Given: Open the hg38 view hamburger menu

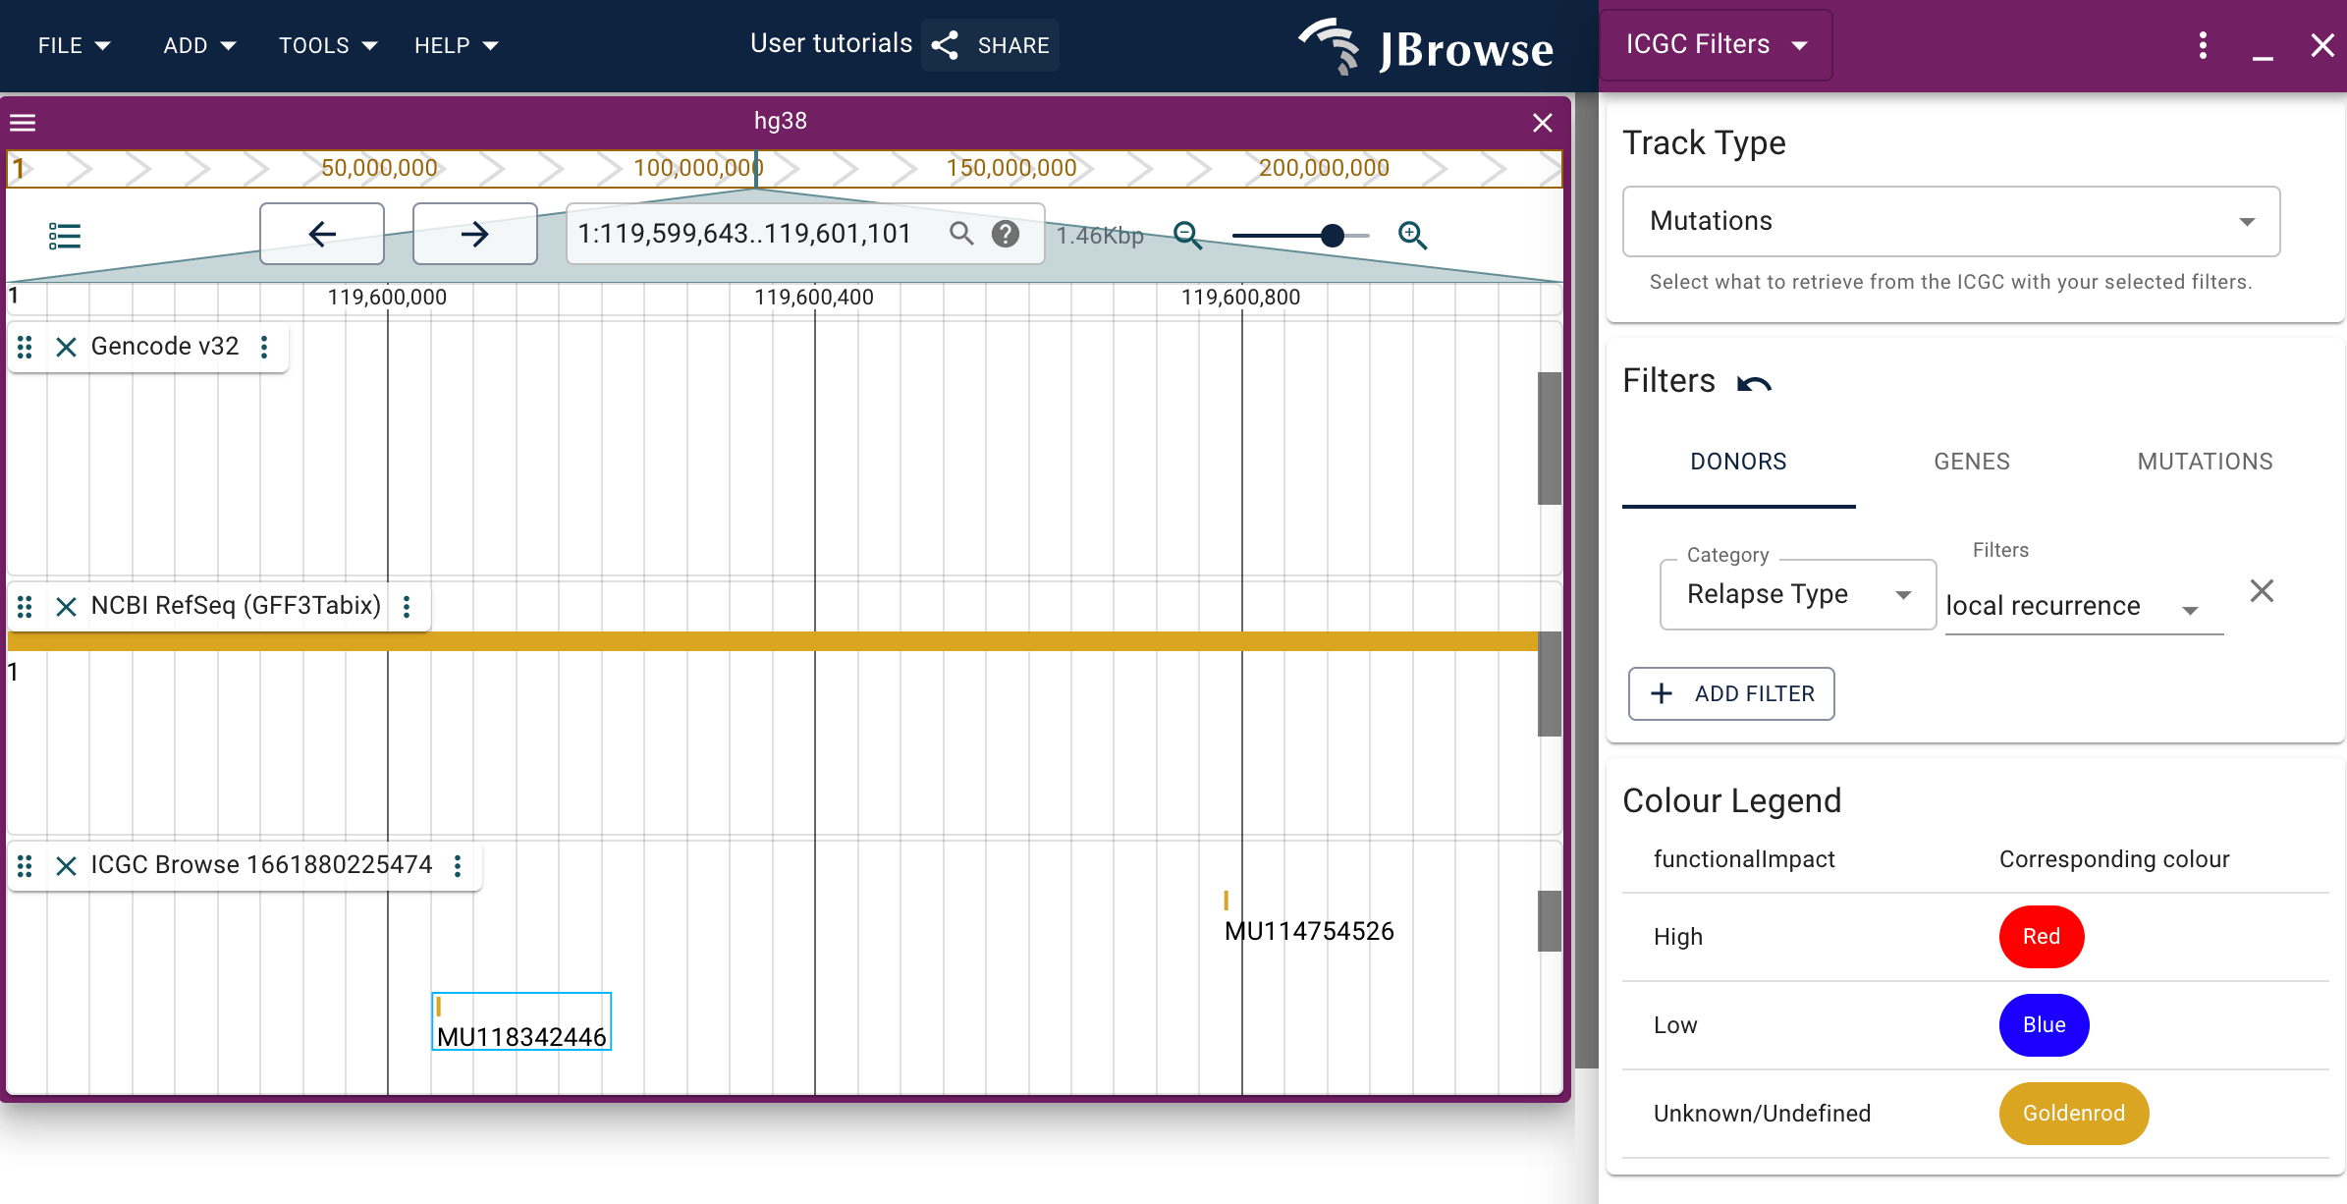Looking at the screenshot, I should (23, 123).
